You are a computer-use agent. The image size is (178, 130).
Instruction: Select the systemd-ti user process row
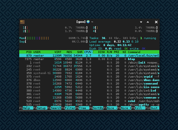(x=89, y=73)
